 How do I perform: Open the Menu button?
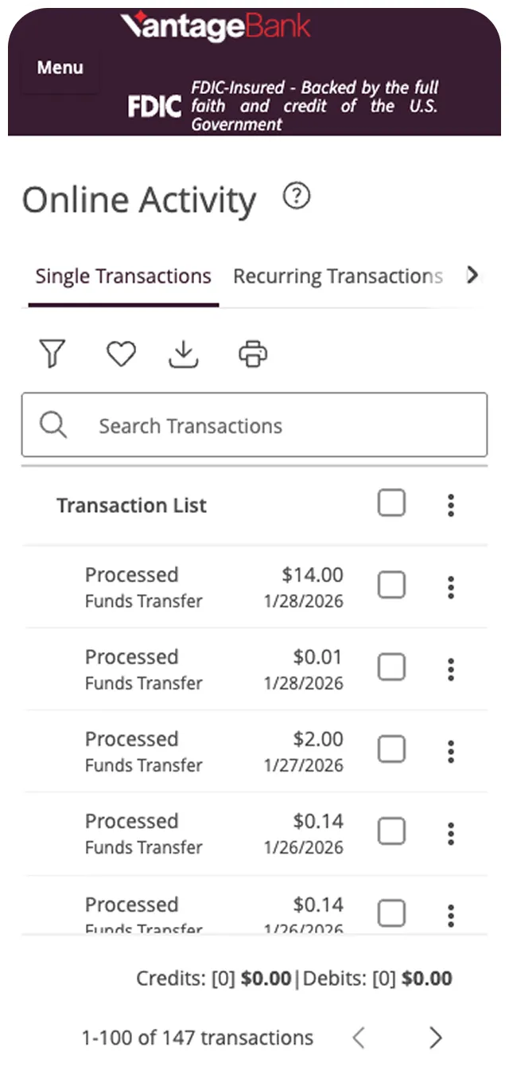tap(60, 68)
